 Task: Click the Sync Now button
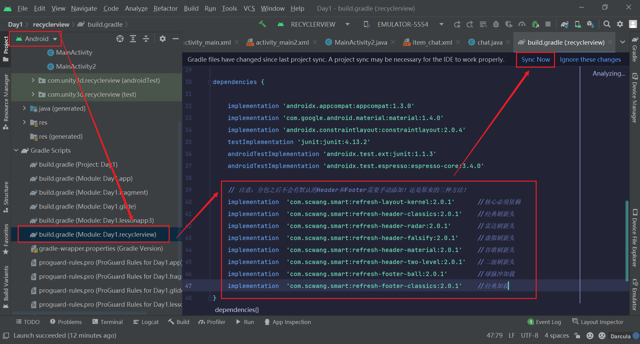[x=535, y=59]
